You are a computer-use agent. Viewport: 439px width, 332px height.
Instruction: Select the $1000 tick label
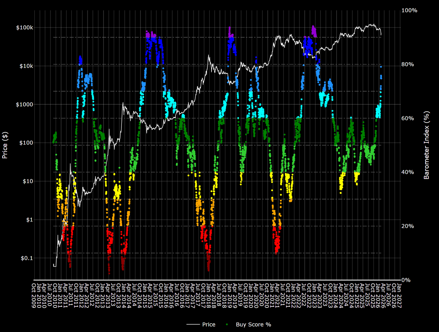point(25,104)
